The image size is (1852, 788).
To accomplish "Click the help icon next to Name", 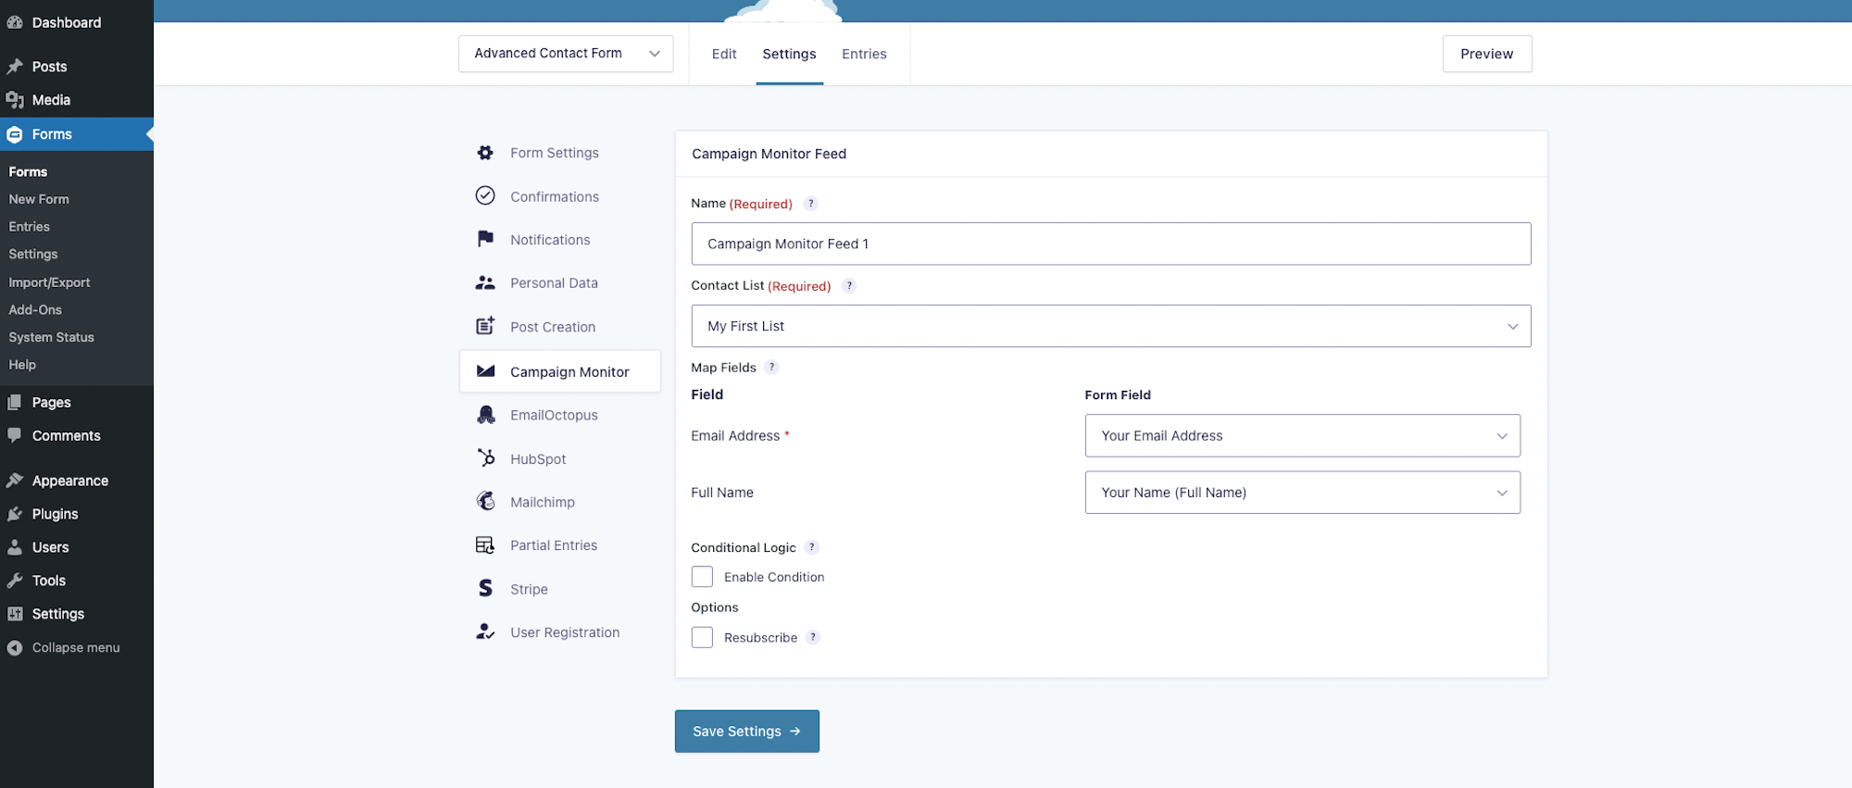I will [x=810, y=204].
